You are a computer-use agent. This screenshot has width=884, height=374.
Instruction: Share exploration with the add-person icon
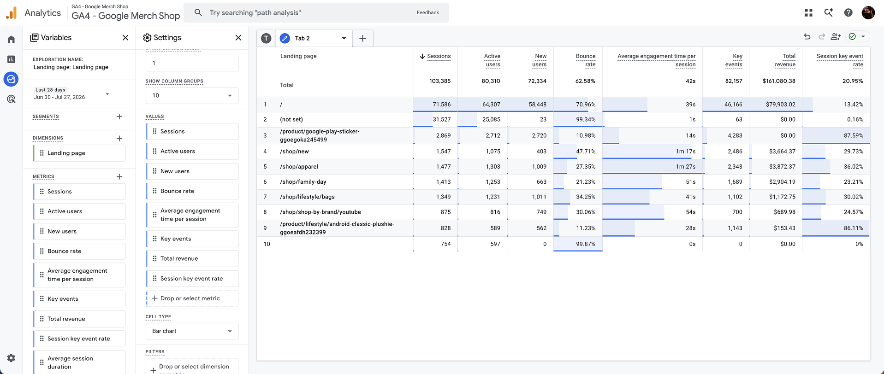pos(836,36)
